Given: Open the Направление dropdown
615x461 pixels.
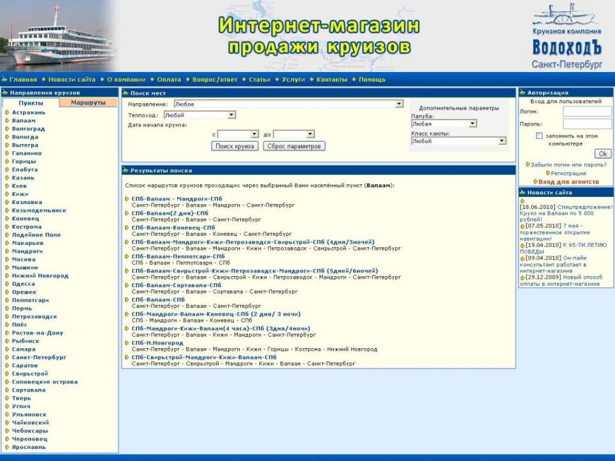Looking at the screenshot, I should 288,104.
